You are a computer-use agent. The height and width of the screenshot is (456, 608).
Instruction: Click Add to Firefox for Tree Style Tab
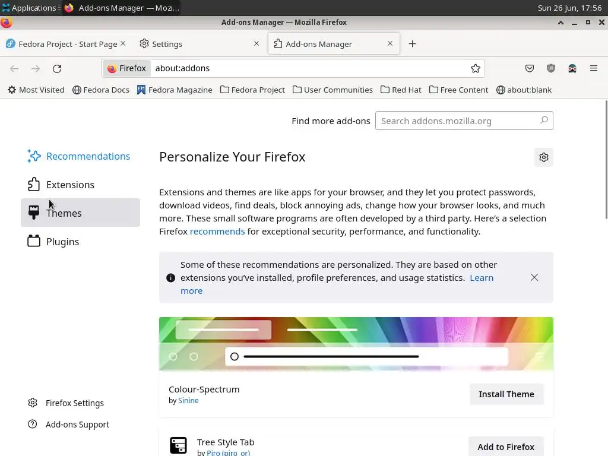tap(506, 446)
